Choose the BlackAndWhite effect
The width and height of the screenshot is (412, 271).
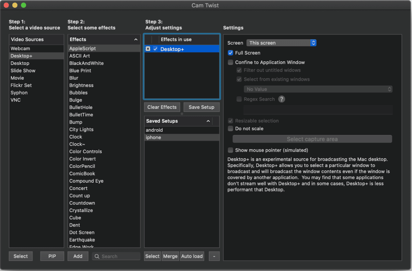[x=87, y=63]
